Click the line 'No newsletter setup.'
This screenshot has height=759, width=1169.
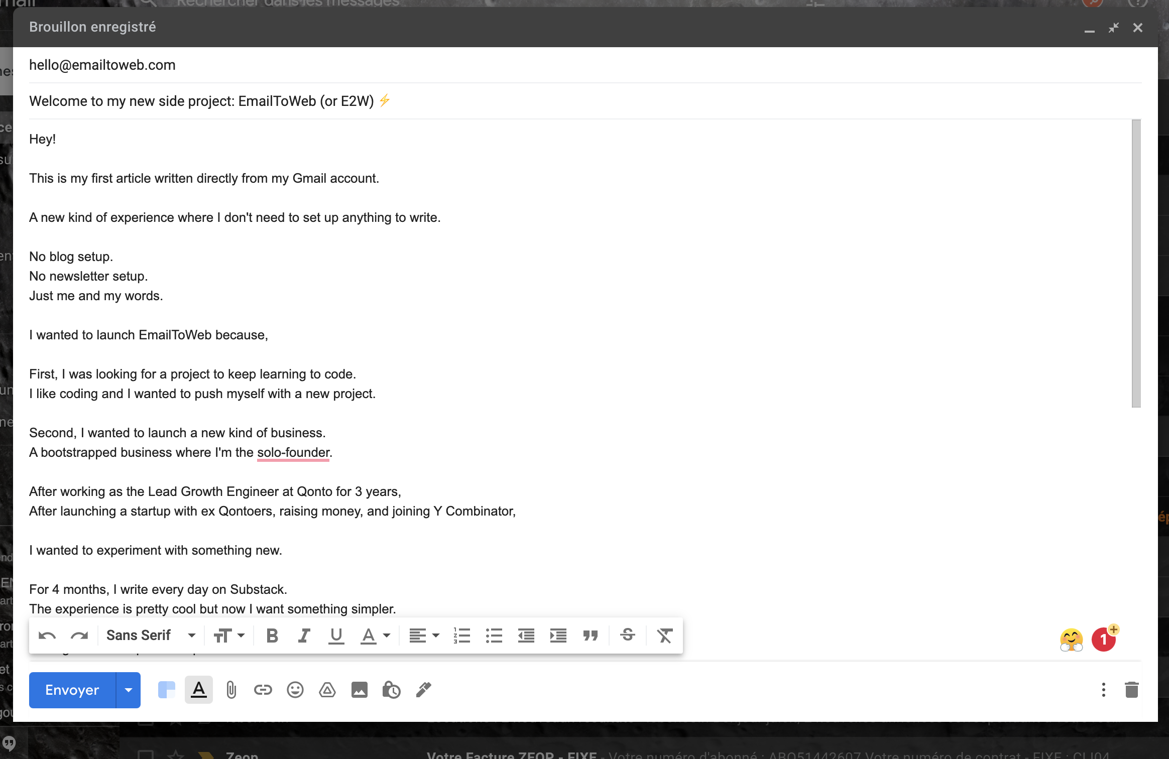(88, 277)
